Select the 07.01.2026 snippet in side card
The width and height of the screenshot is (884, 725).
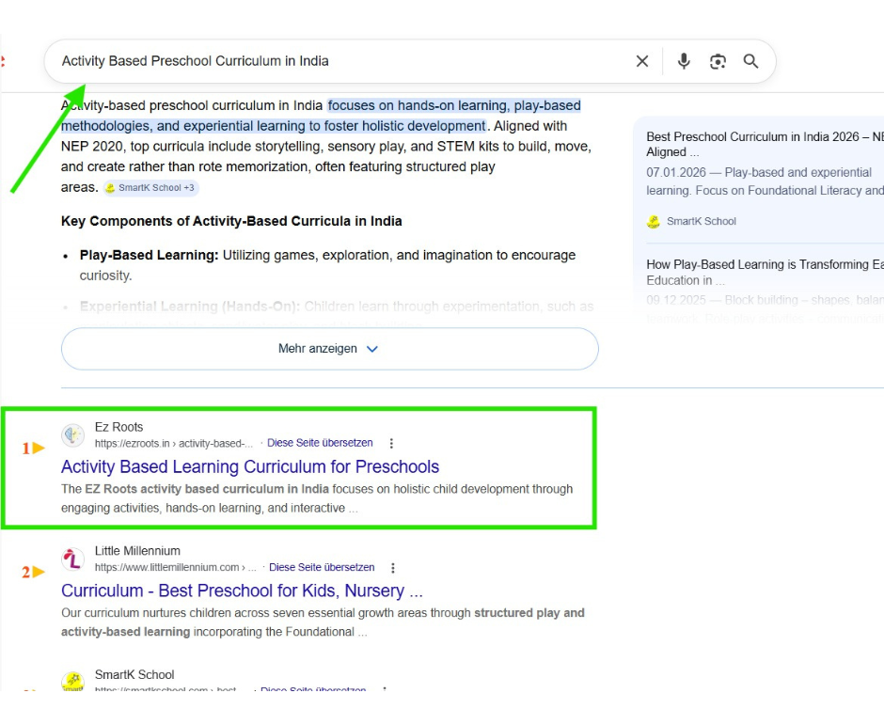766,181
